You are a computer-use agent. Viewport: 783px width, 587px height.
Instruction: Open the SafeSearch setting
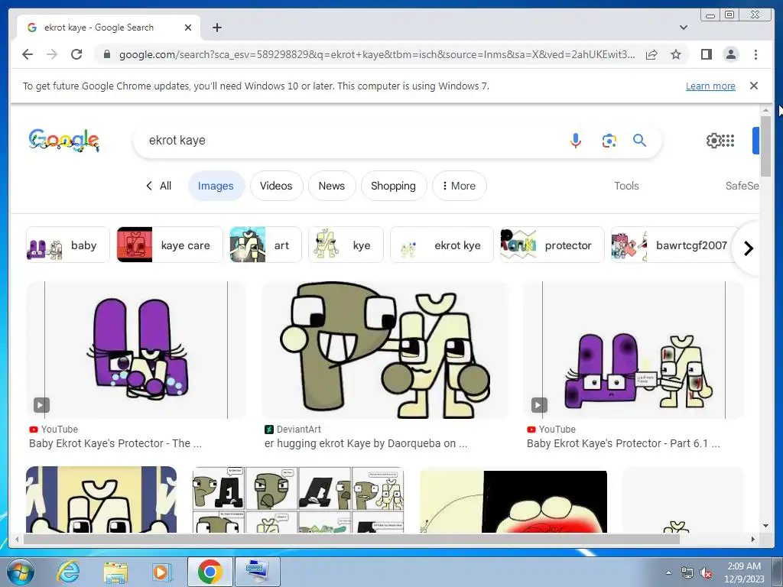coord(742,186)
